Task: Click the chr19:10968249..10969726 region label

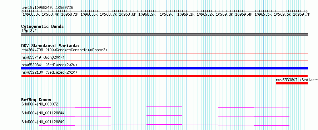Action: tap(47, 8)
